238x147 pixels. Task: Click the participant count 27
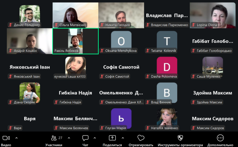pos(60,138)
